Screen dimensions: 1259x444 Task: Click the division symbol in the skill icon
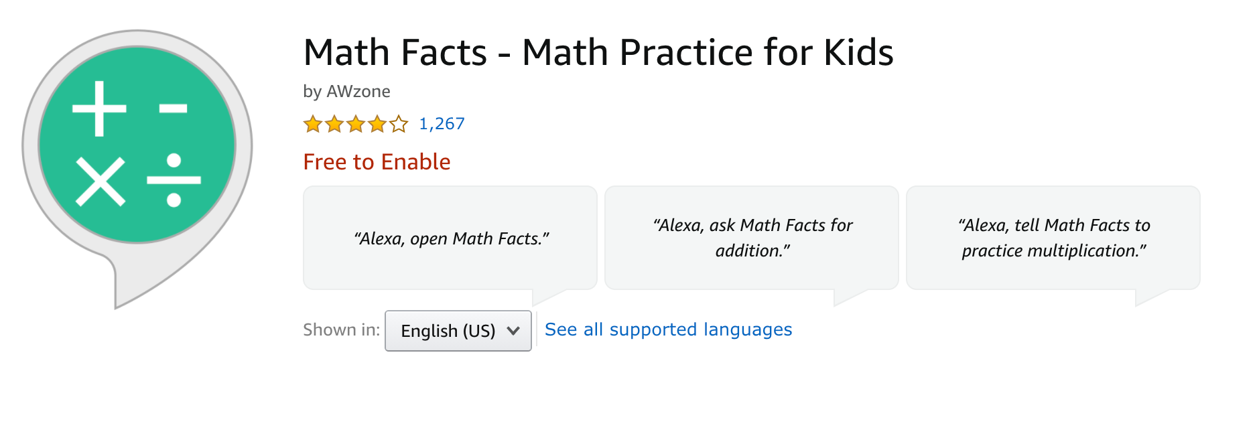(x=174, y=180)
